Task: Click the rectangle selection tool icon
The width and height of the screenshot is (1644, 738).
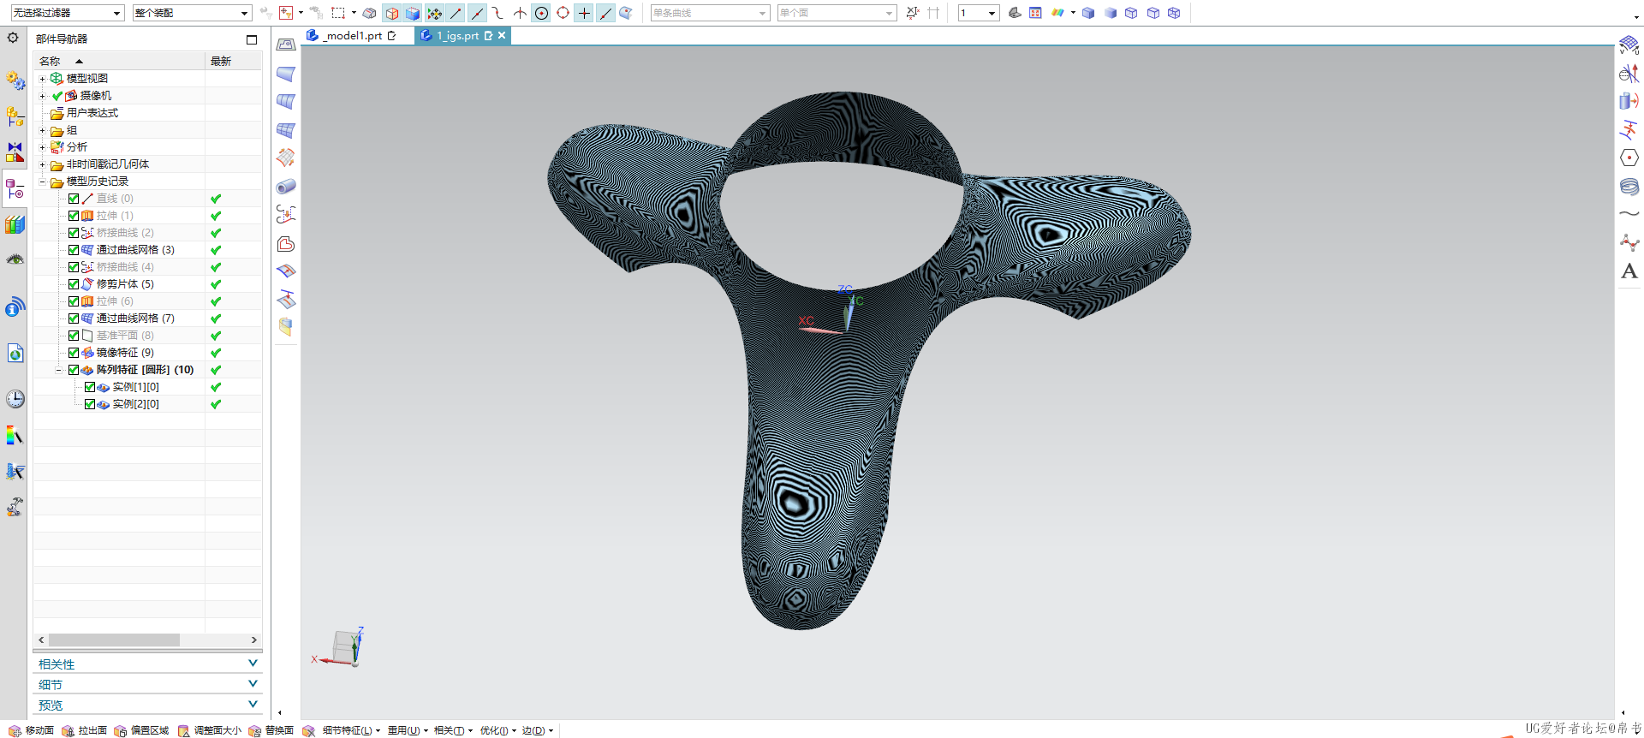Action: pyautogui.click(x=338, y=13)
